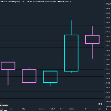Open the chart symbol dropdown chevron
The height and width of the screenshot is (111, 111).
[x=23, y=2]
